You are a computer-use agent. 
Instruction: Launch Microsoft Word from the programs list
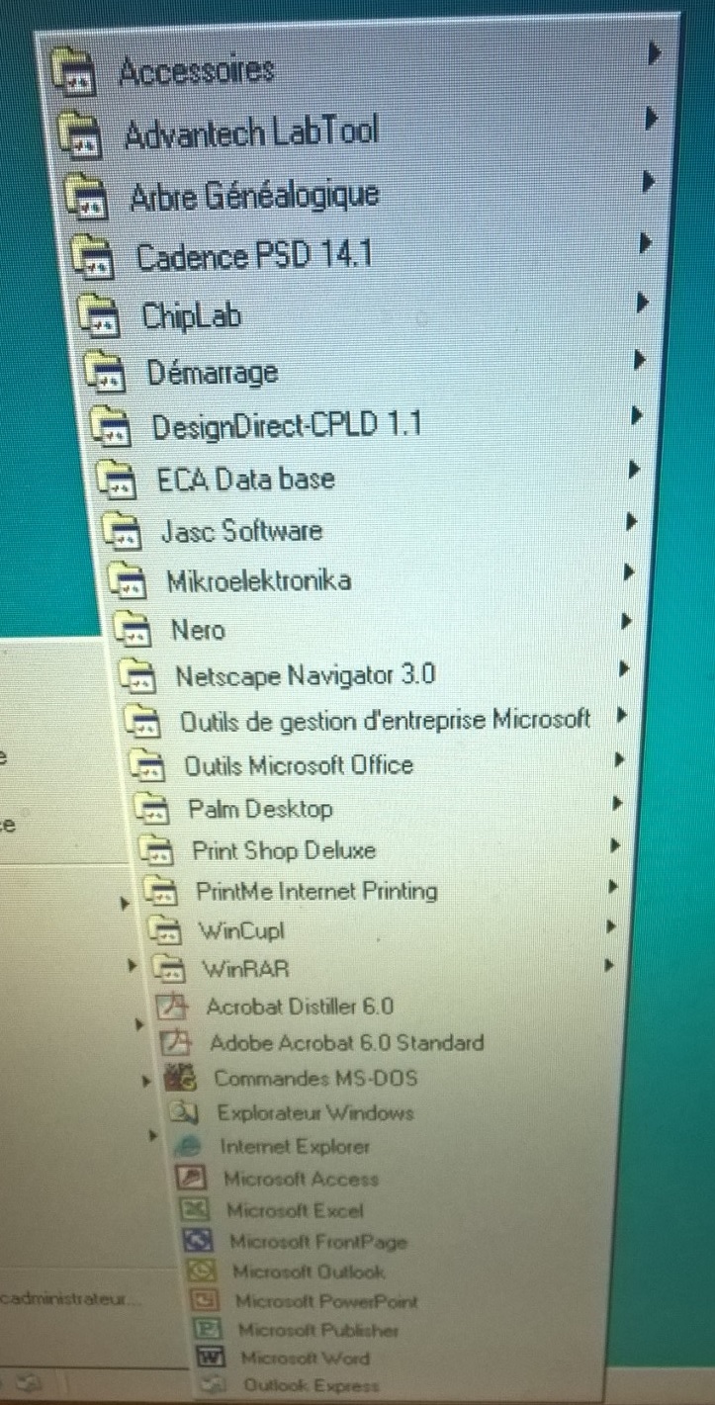click(x=305, y=1359)
